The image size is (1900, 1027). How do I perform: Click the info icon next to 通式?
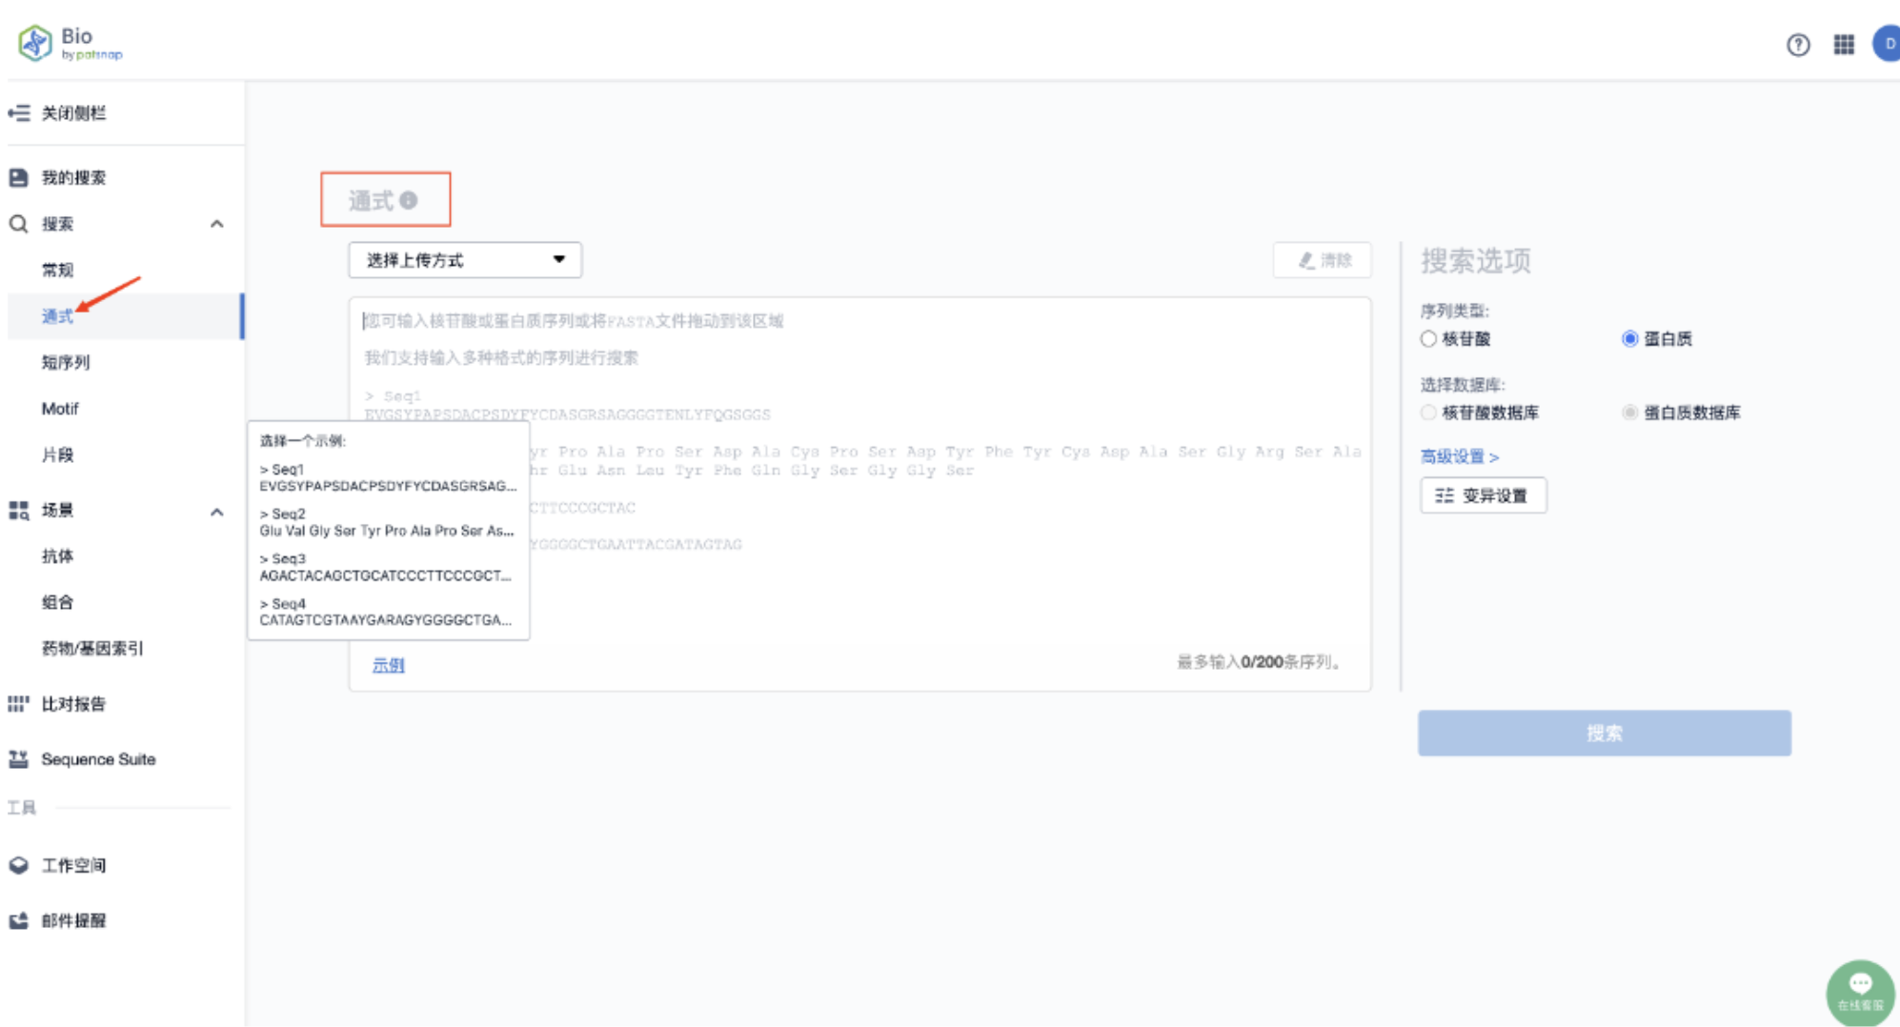pos(409,200)
